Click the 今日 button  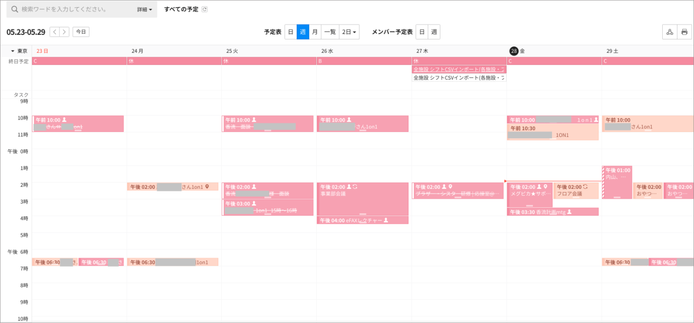tap(81, 32)
